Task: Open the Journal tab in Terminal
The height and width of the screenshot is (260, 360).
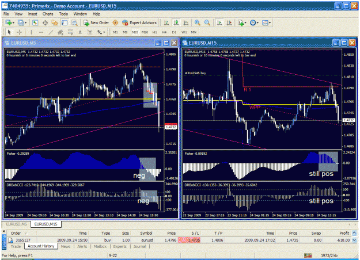Action: (139, 246)
